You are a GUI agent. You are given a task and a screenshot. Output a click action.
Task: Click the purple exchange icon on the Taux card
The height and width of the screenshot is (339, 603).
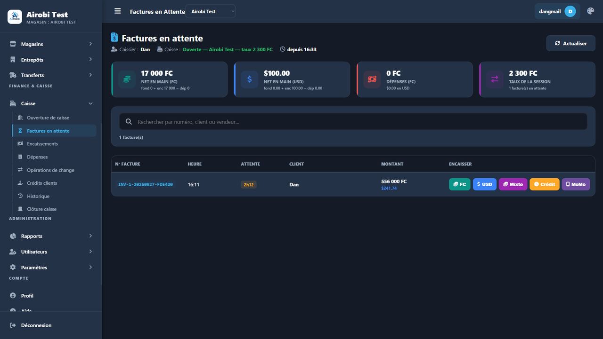[x=495, y=79]
